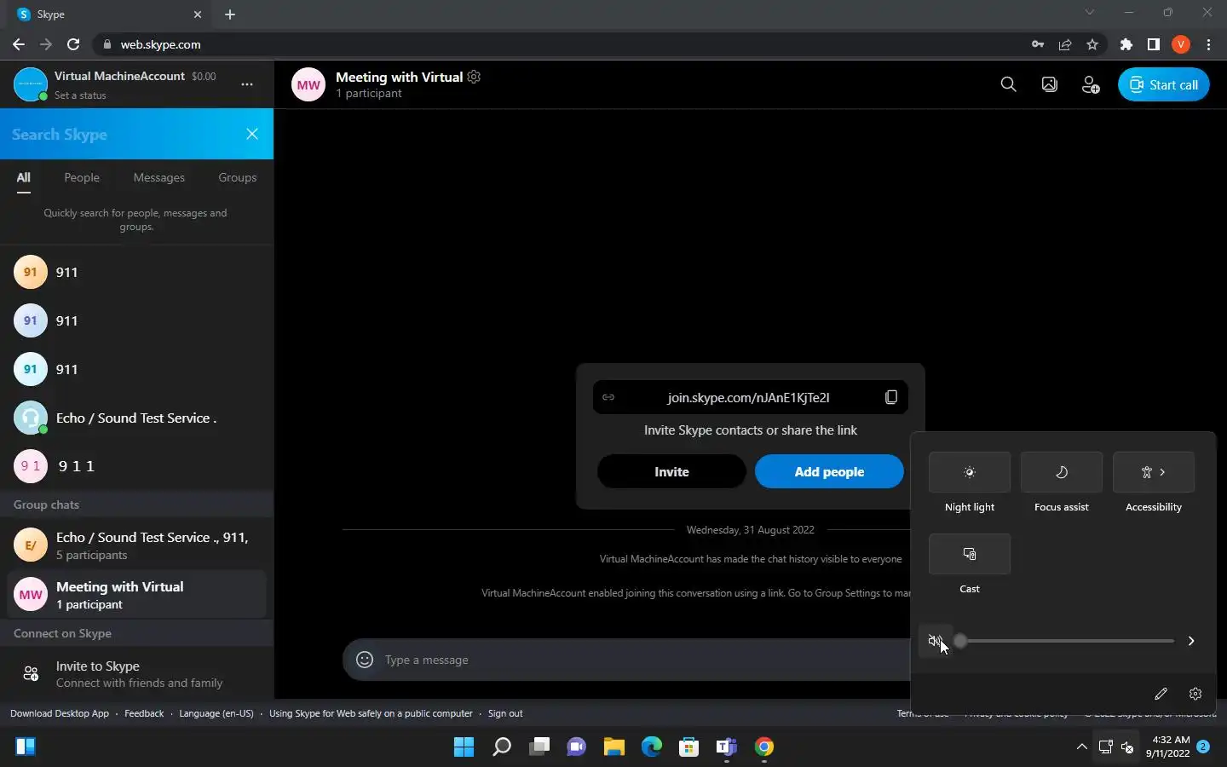Open browser extensions puzzle icon
The height and width of the screenshot is (767, 1227).
(1126, 44)
